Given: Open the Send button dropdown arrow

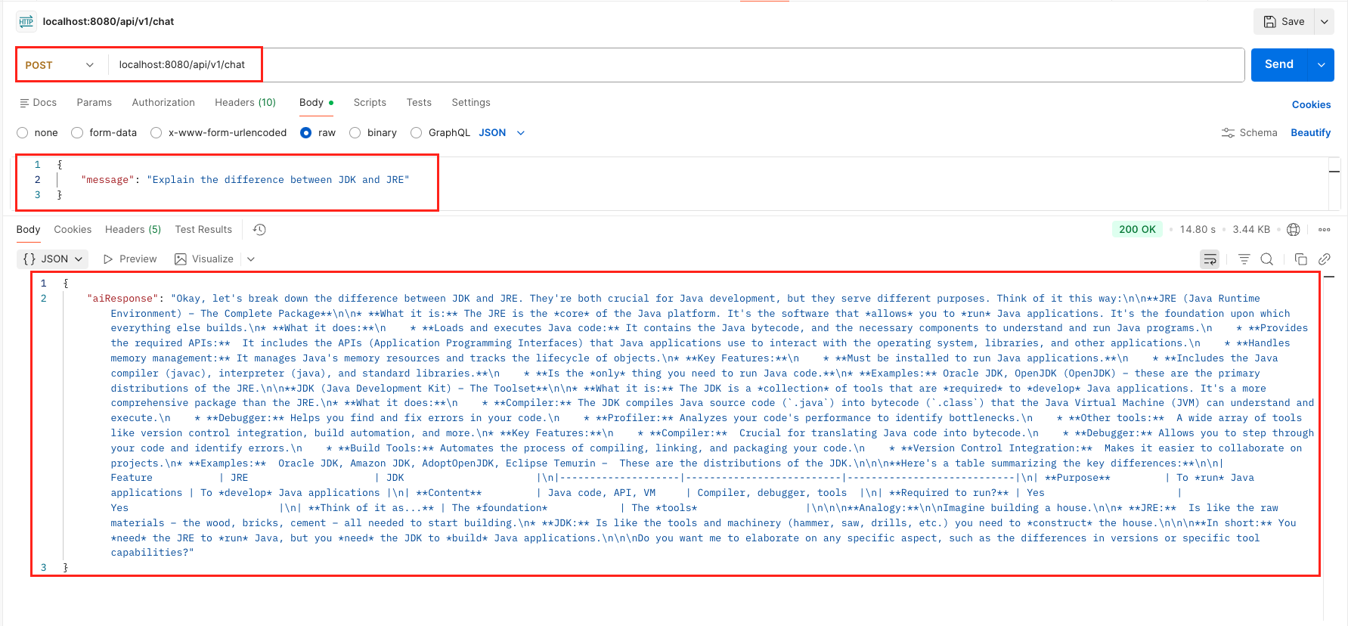Looking at the screenshot, I should (1321, 65).
